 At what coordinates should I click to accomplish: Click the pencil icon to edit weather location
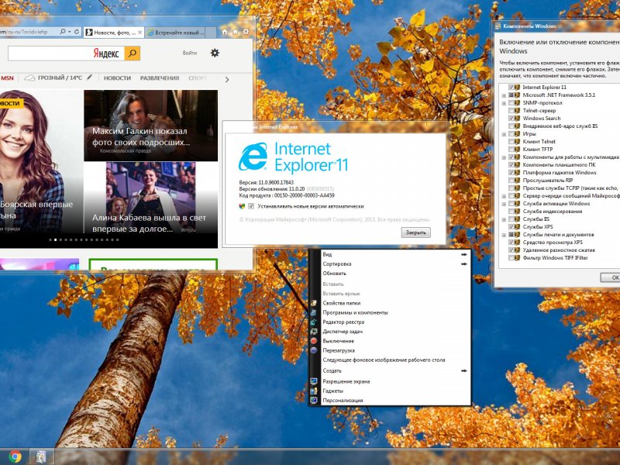click(89, 77)
